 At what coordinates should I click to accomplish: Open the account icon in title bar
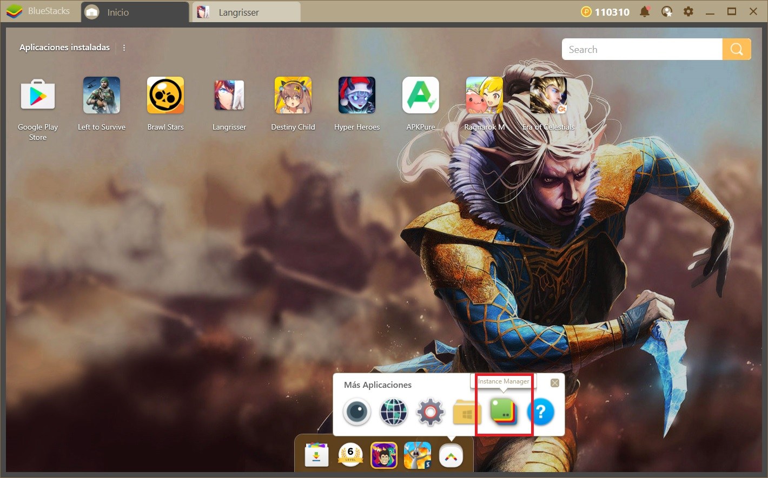click(667, 11)
